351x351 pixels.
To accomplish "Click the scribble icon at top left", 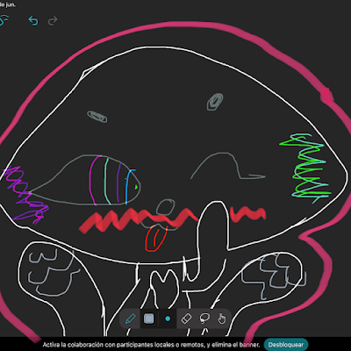I will 4,20.
